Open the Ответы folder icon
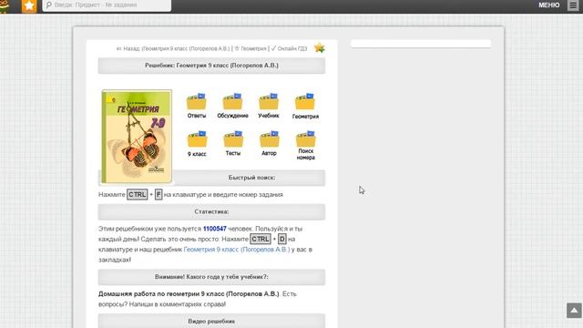Viewport: 583px width, 328px height. click(x=197, y=101)
